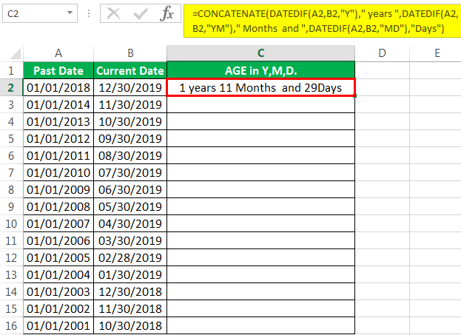
Task: Click cell containing 01/30/2019
Action: (130, 275)
